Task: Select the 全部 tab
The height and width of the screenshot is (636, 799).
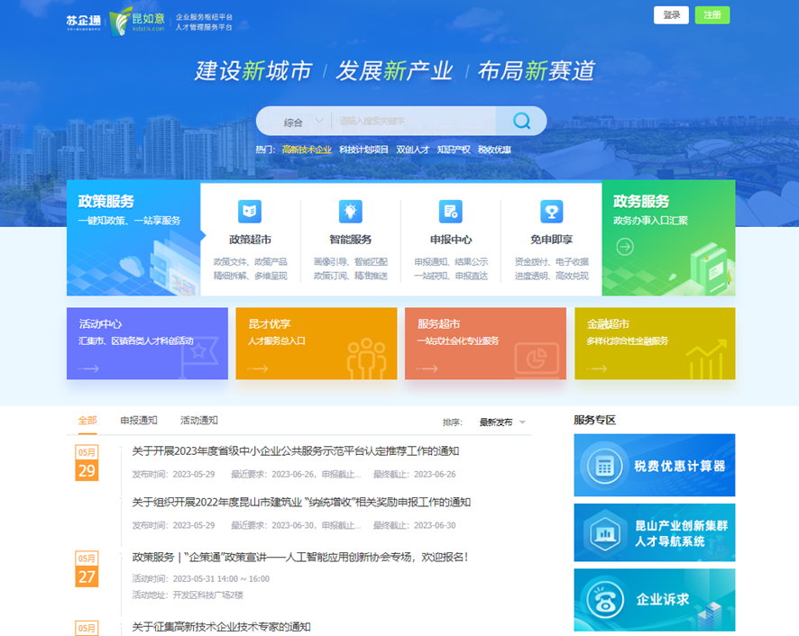Action: pos(87,421)
